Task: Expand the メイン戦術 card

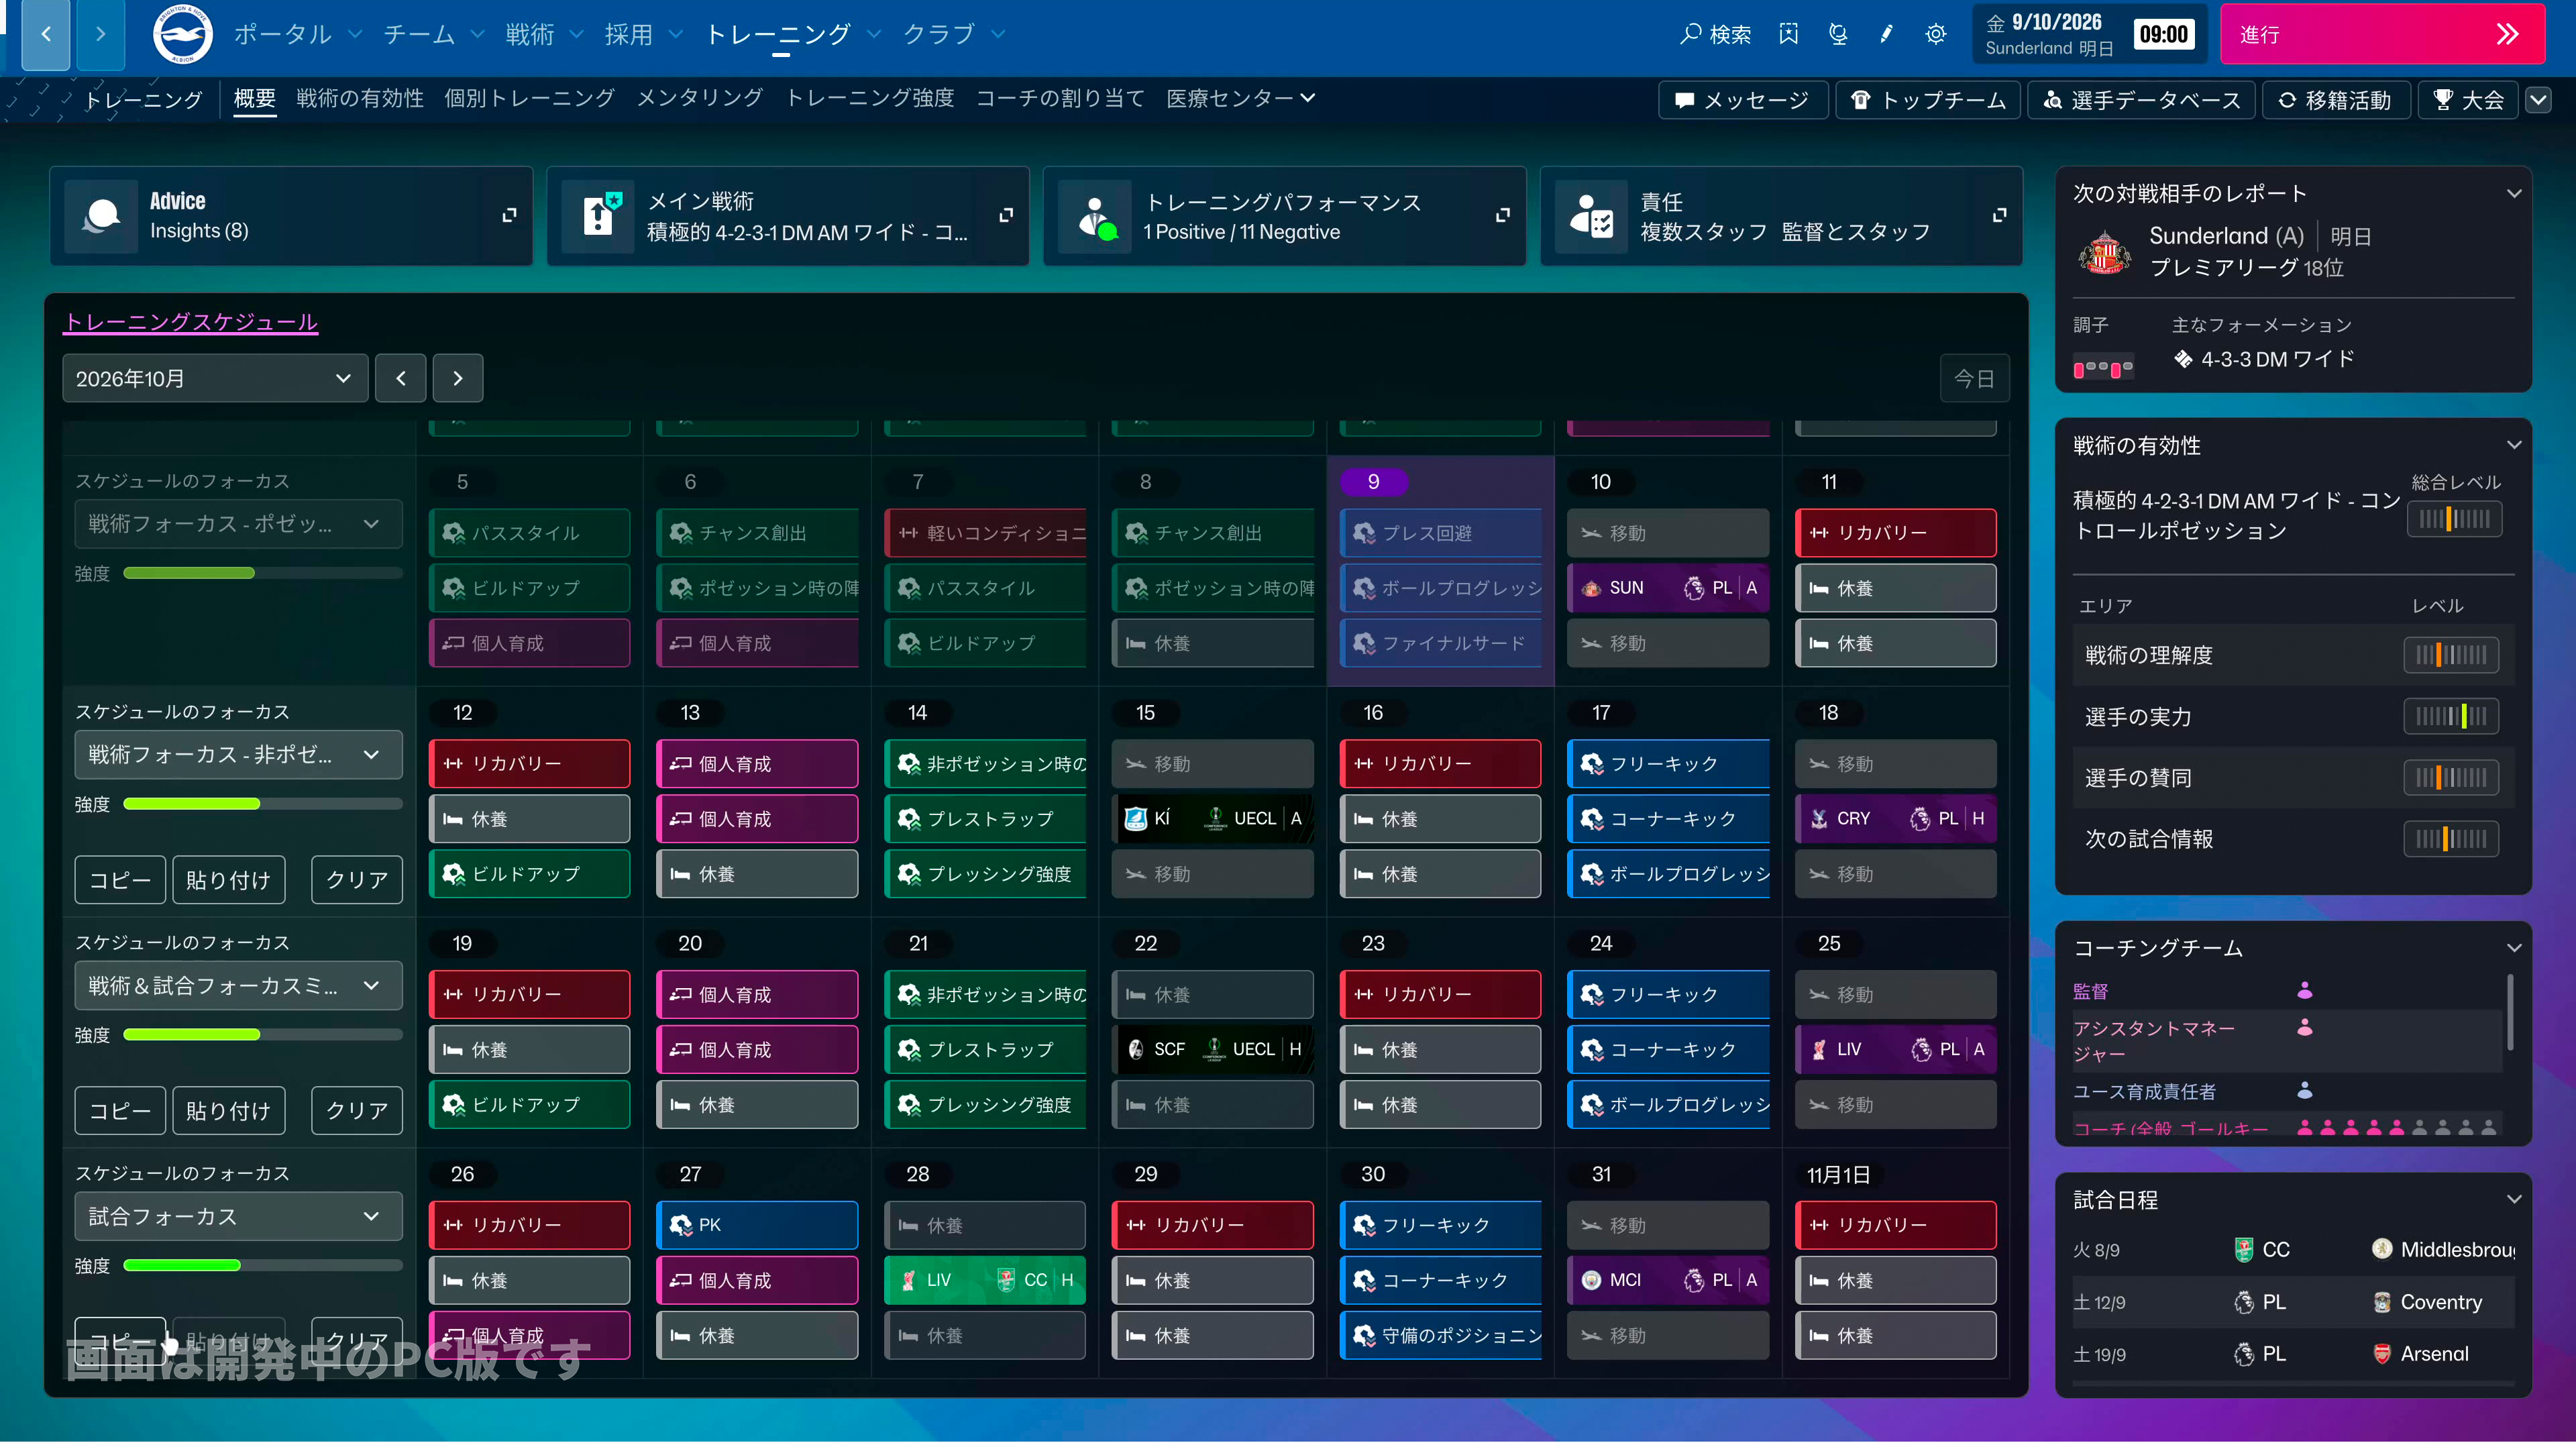Action: [1006, 215]
